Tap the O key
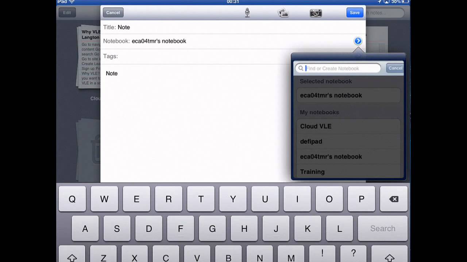Screen dimensions: 467x262 tap(329, 199)
